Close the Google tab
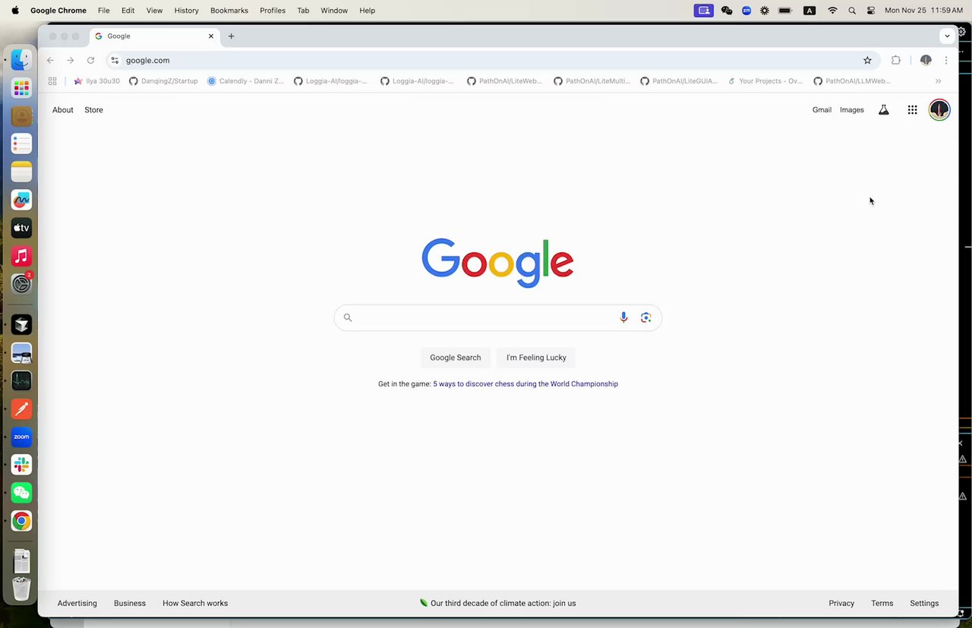Viewport: 972px width, 628px height. (x=211, y=36)
